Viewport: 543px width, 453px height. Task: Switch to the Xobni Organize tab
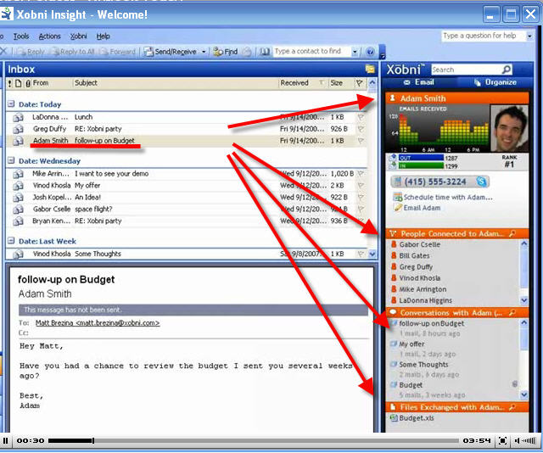[495, 82]
